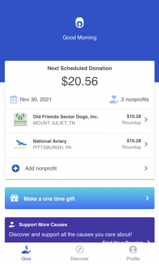Expand the National Aviary row chevron
This screenshot has width=159, height=264.
[146, 144]
